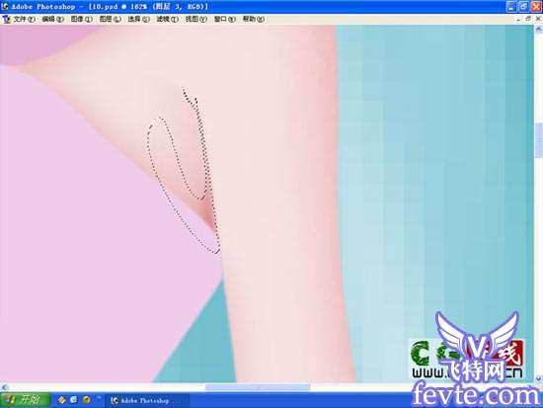The width and height of the screenshot is (543, 408).
Task: Click the vertical scrollbar down arrow
Action: [x=538, y=378]
